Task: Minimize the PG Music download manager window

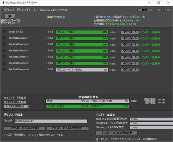Action: (x=149, y=3)
